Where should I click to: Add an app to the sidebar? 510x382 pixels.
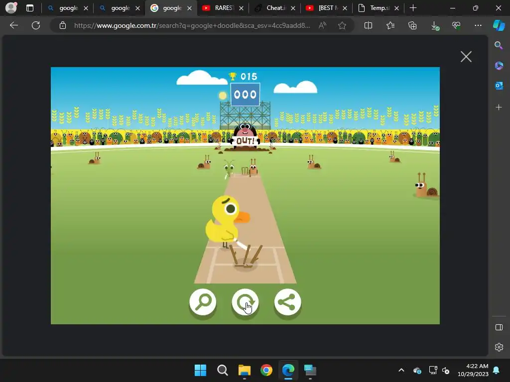click(499, 107)
